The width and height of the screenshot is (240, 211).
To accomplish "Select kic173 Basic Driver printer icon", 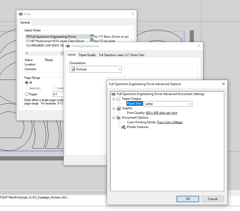I will pyautogui.click(x=92, y=37).
